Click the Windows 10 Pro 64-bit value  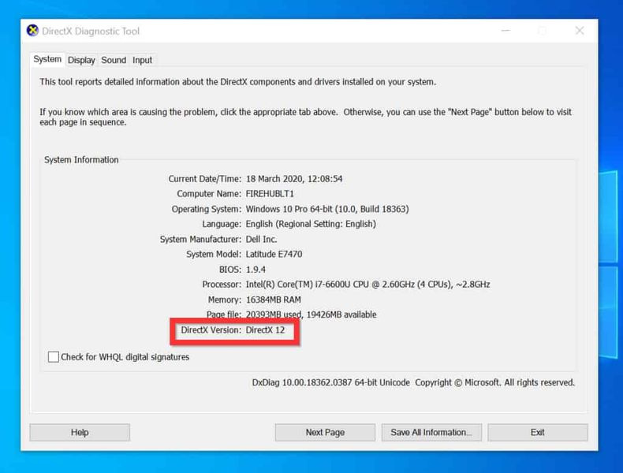[x=327, y=209]
